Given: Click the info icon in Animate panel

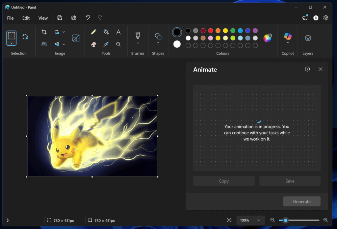Looking at the screenshot, I should 307,69.
